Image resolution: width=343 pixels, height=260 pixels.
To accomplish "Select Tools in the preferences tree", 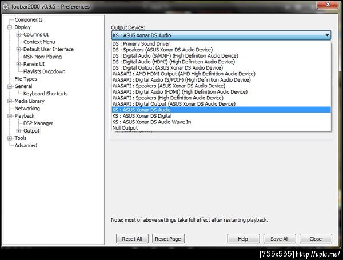I will pyautogui.click(x=21, y=138).
